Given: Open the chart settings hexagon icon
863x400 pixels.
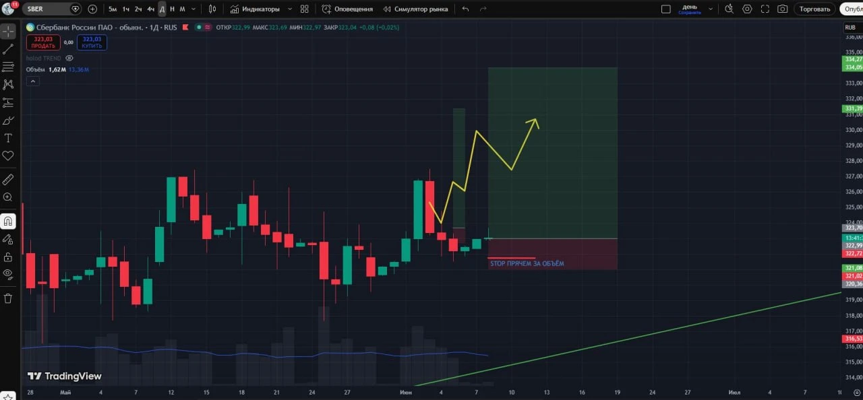Looking at the screenshot, I should 747,9.
